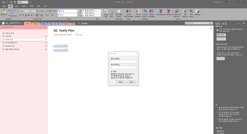Toggle the To Do tag checkbox in tag list
This screenshot has width=247, height=134.
coord(82,10)
